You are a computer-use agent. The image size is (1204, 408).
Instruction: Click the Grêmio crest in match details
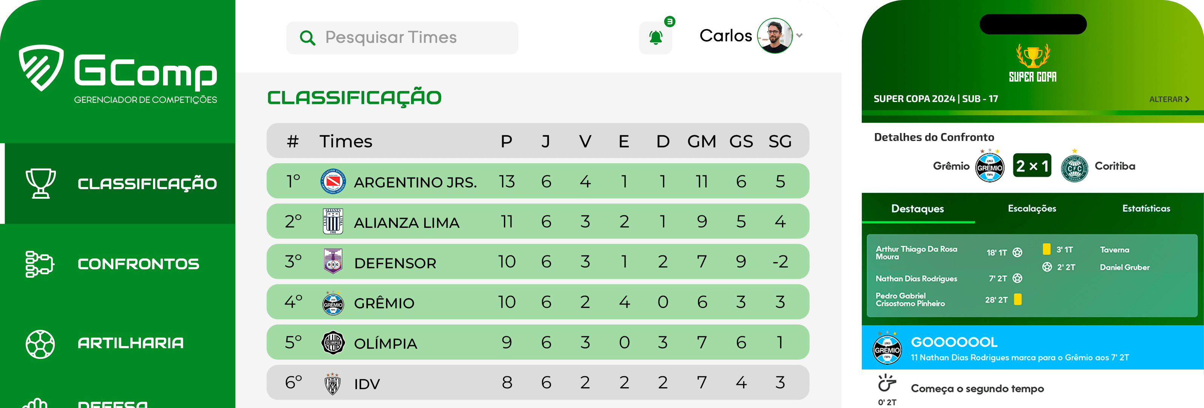pyautogui.click(x=989, y=166)
